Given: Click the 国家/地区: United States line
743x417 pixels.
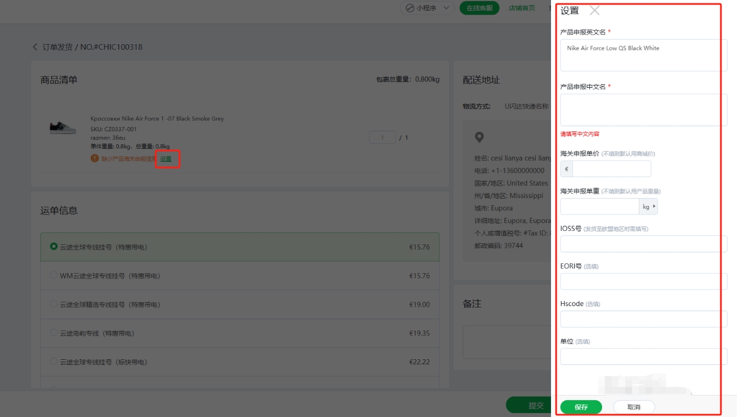Looking at the screenshot, I should coord(511,183).
